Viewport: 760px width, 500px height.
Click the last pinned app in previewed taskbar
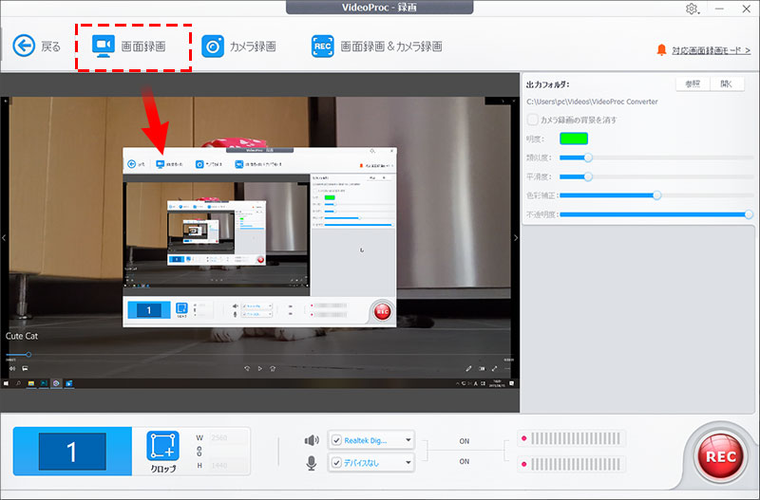click(68, 383)
